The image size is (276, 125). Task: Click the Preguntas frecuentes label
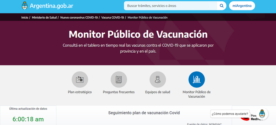[119, 92]
